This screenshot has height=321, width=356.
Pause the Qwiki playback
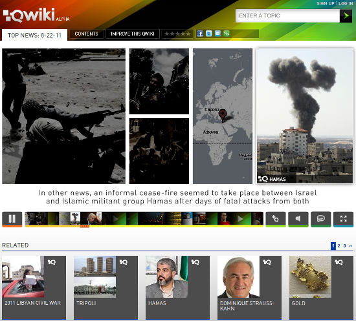click(x=12, y=219)
